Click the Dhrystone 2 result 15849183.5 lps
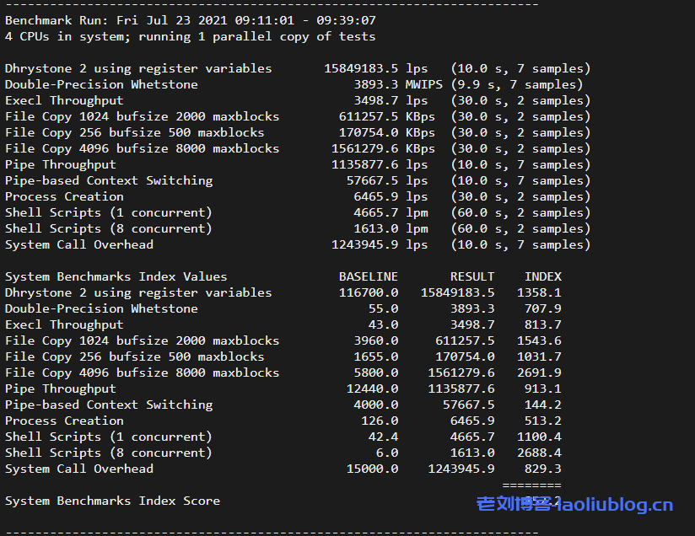The image size is (695, 536). click(x=375, y=68)
